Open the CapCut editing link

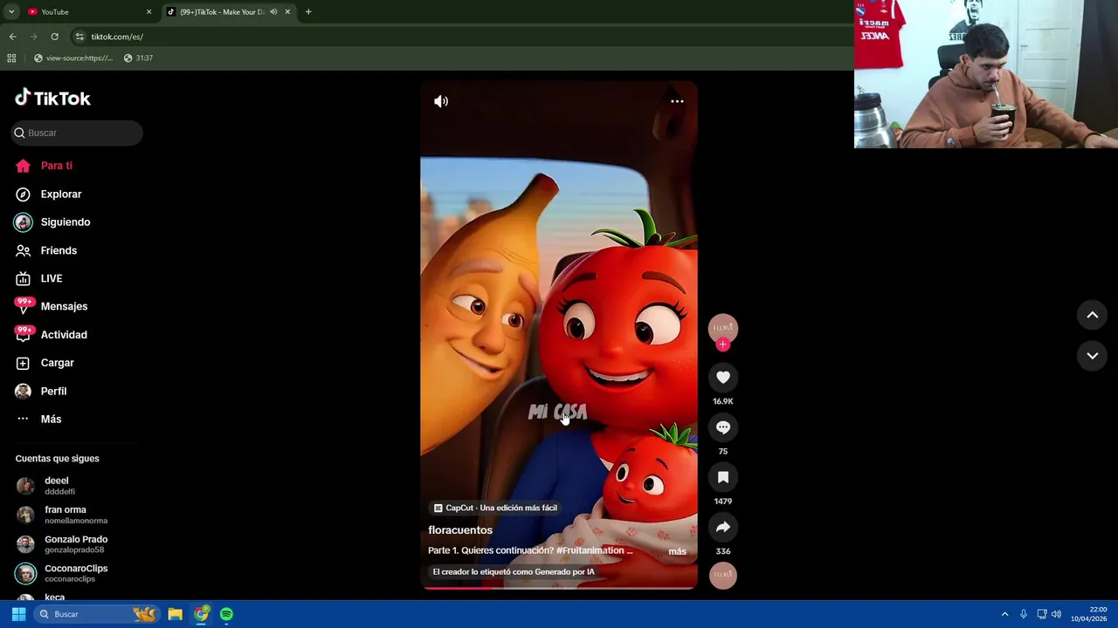(x=495, y=508)
